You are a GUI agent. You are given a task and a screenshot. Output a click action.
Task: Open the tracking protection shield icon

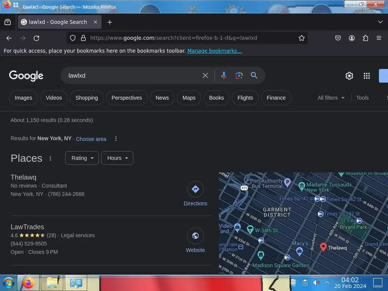click(x=72, y=38)
